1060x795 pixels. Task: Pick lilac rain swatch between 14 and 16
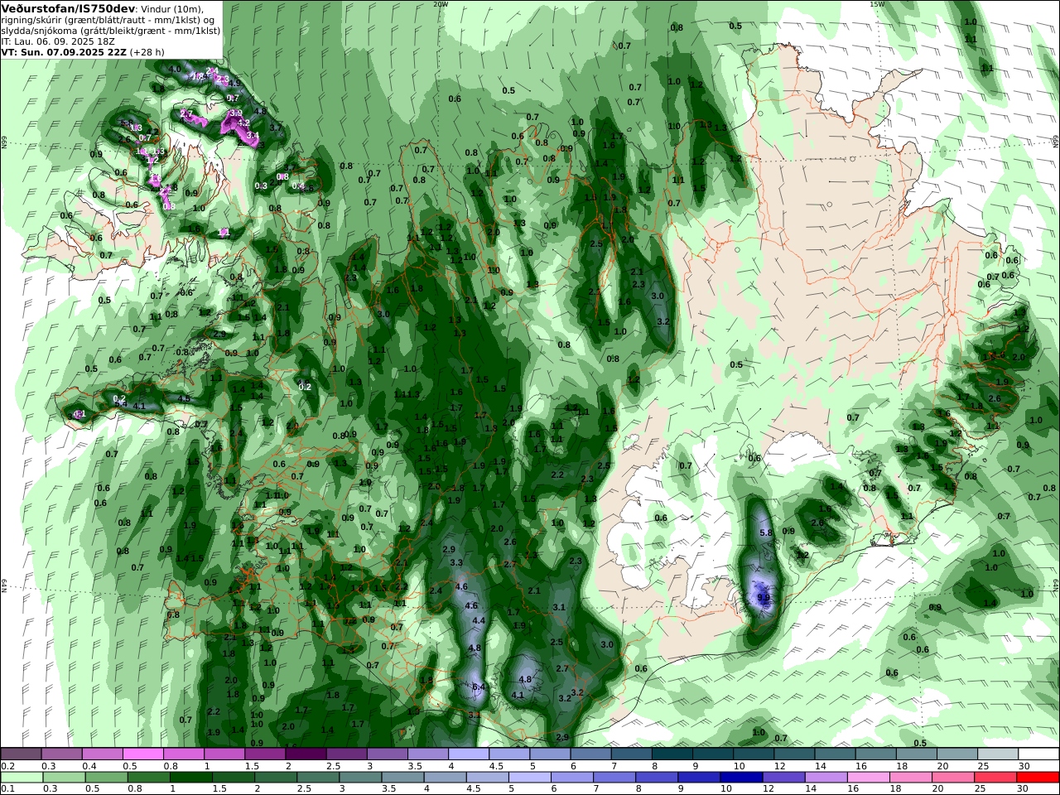[x=826, y=778]
